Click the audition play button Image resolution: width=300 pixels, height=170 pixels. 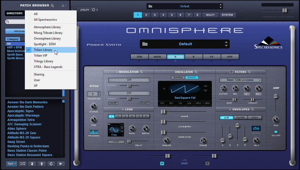coord(61,164)
